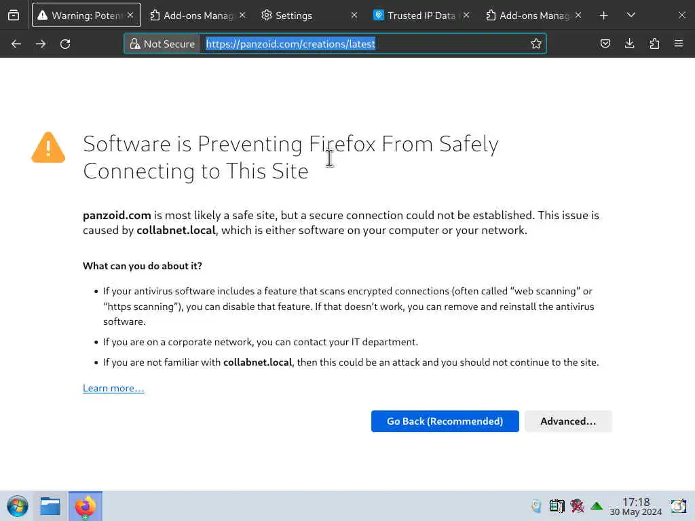Bookmark this page with star icon
The width and height of the screenshot is (695, 521).
[x=536, y=44]
